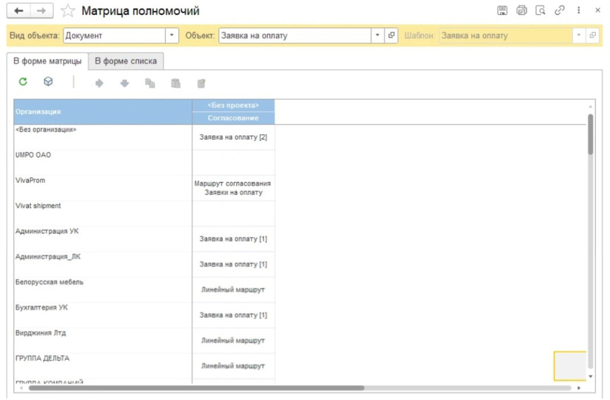Image resolution: width=610 pixels, height=400 pixels.
Task: Refresh the matrix with green arrow icon
Action: tap(23, 82)
